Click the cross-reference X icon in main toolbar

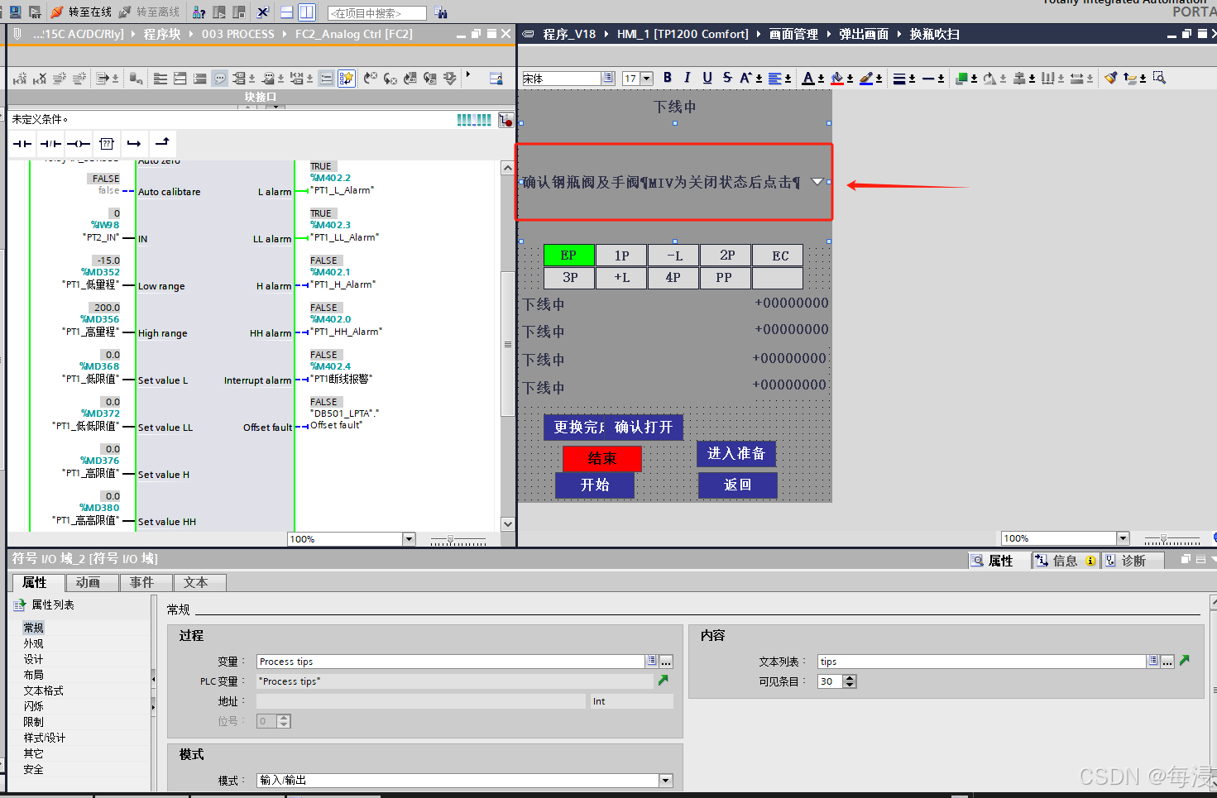tap(263, 12)
